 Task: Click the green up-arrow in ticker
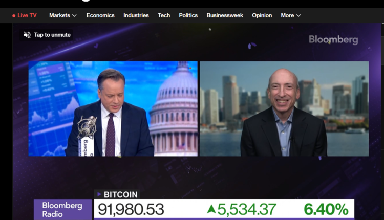[211, 209]
